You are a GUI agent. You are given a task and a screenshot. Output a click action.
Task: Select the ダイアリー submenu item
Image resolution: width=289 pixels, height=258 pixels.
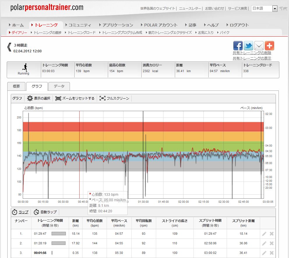click(x=18, y=33)
